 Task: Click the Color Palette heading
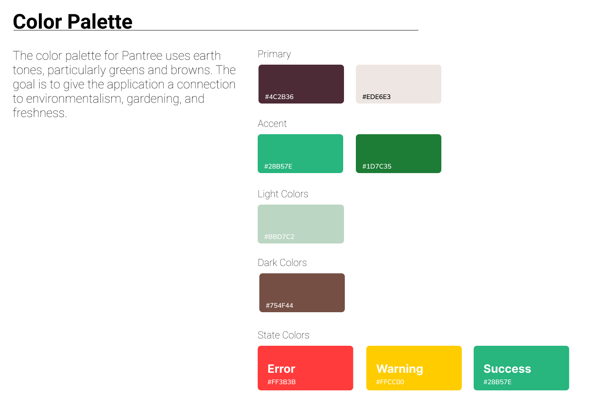click(x=73, y=22)
